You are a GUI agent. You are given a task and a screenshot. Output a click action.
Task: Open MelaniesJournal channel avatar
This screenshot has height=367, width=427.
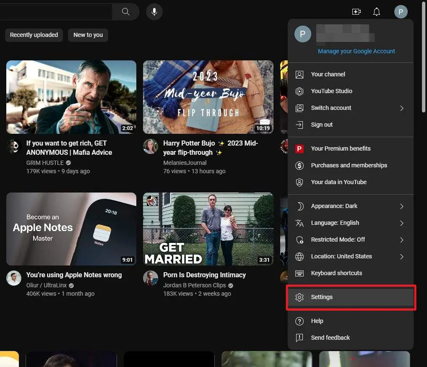(x=151, y=146)
